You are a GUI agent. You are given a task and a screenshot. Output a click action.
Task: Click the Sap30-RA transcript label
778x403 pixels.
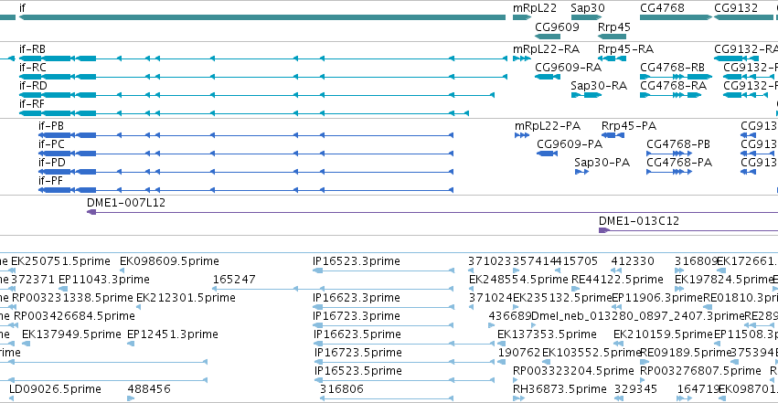599,86
